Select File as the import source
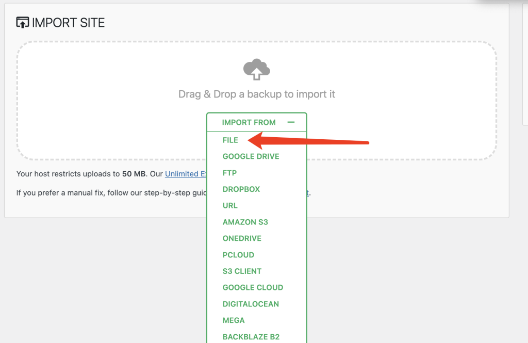 [x=230, y=140]
